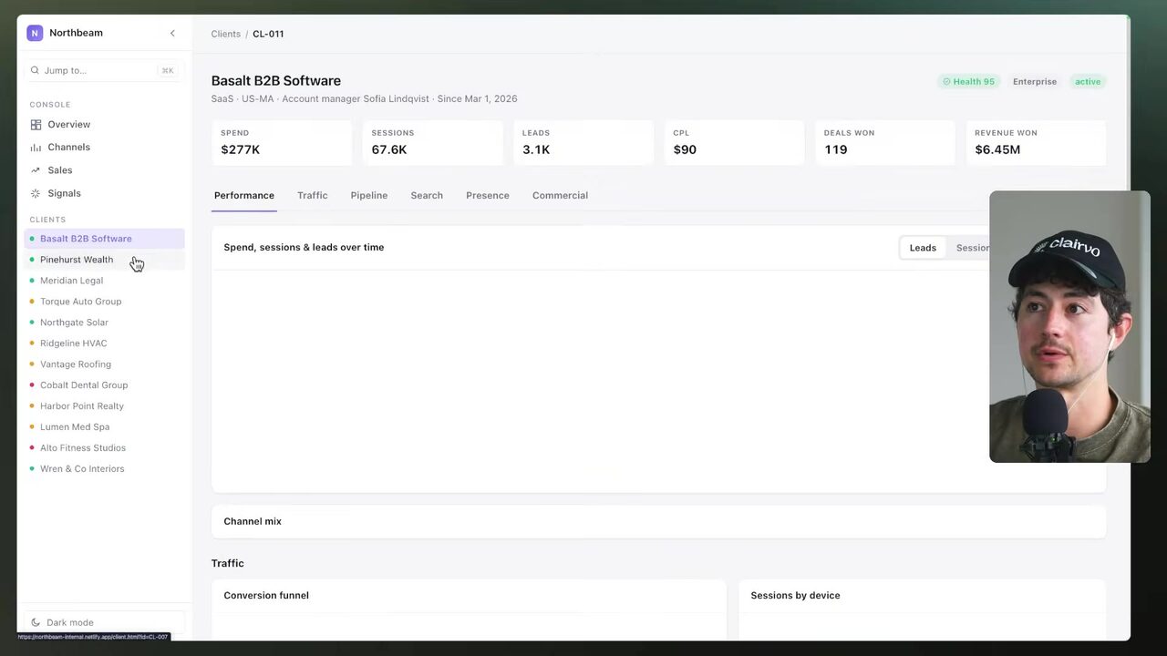
Task: Select Basalt B2B Software client
Action: click(x=104, y=239)
